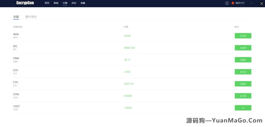This screenshot has width=265, height=127.
Task: Click the green 4.434 BTC button
Action: pyautogui.click(x=243, y=48)
